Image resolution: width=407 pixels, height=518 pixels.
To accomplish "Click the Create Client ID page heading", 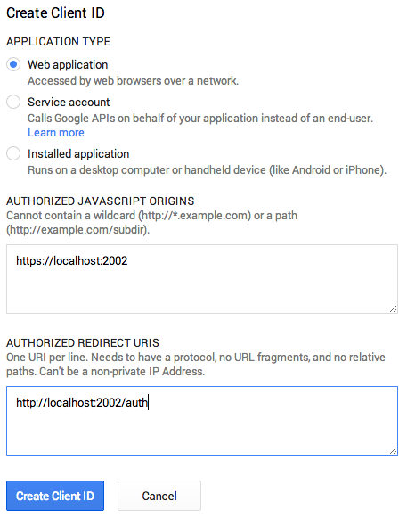I will (55, 12).
